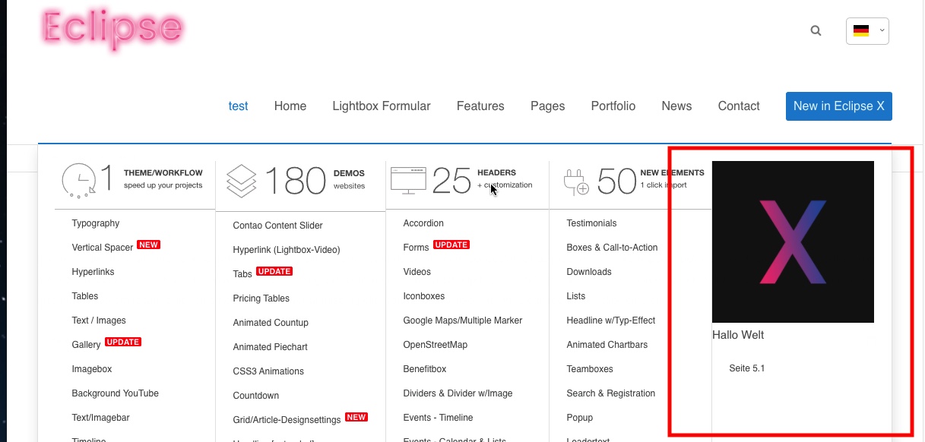925x442 pixels.
Task: Open the Hallo Welt link
Action: pos(738,335)
